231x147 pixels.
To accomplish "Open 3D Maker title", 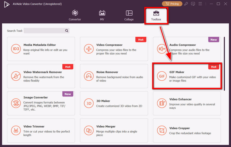I will pos(103,101).
